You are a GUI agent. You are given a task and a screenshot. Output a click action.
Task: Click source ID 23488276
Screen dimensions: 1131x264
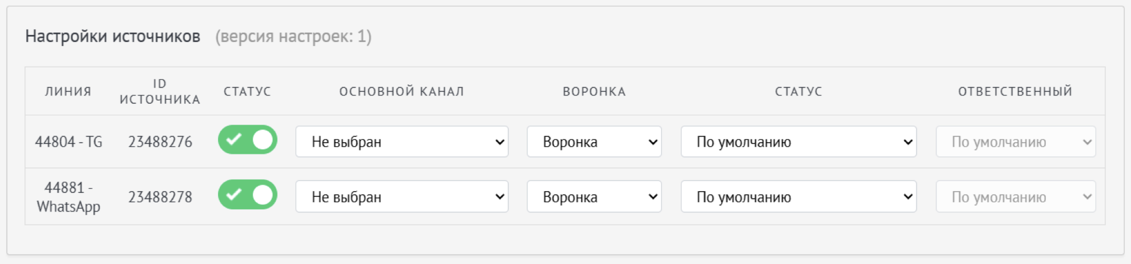tap(160, 142)
